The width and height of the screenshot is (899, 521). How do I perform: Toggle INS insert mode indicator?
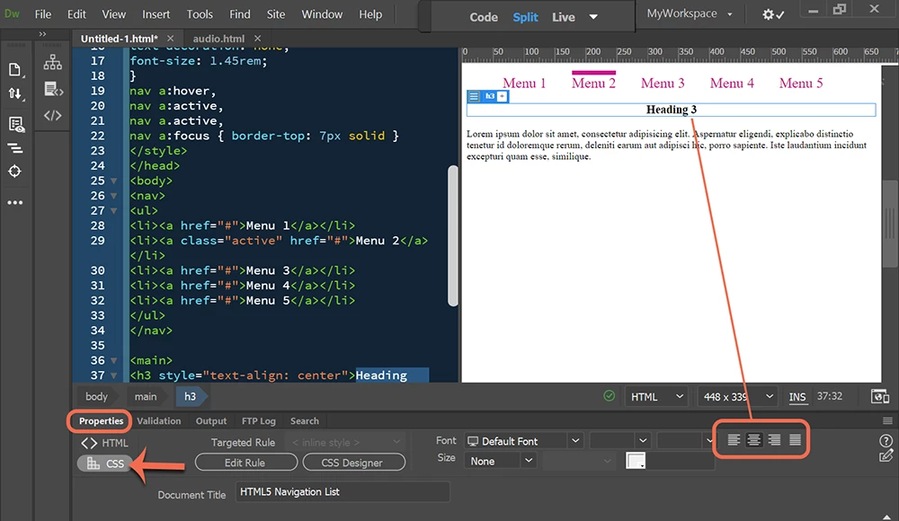(797, 397)
